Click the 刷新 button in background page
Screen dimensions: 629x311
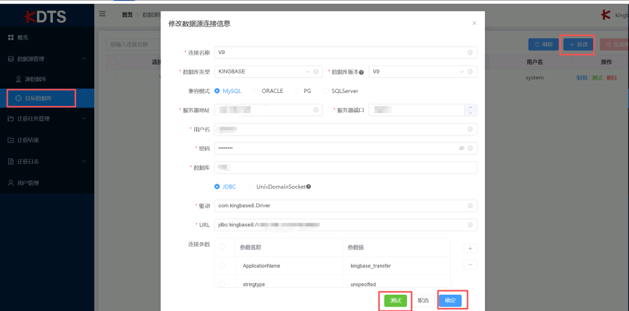pyautogui.click(x=543, y=45)
